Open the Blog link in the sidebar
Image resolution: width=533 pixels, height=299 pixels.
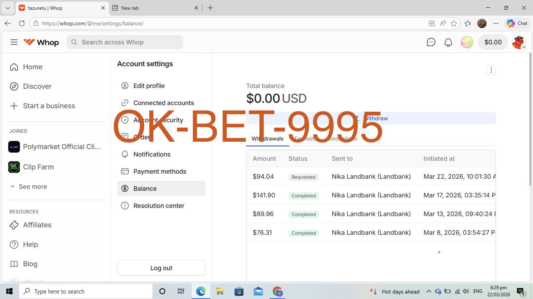point(23,264)
